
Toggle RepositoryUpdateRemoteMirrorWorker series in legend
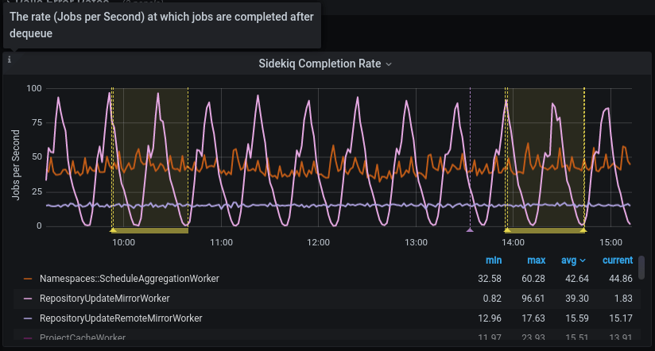121,318
